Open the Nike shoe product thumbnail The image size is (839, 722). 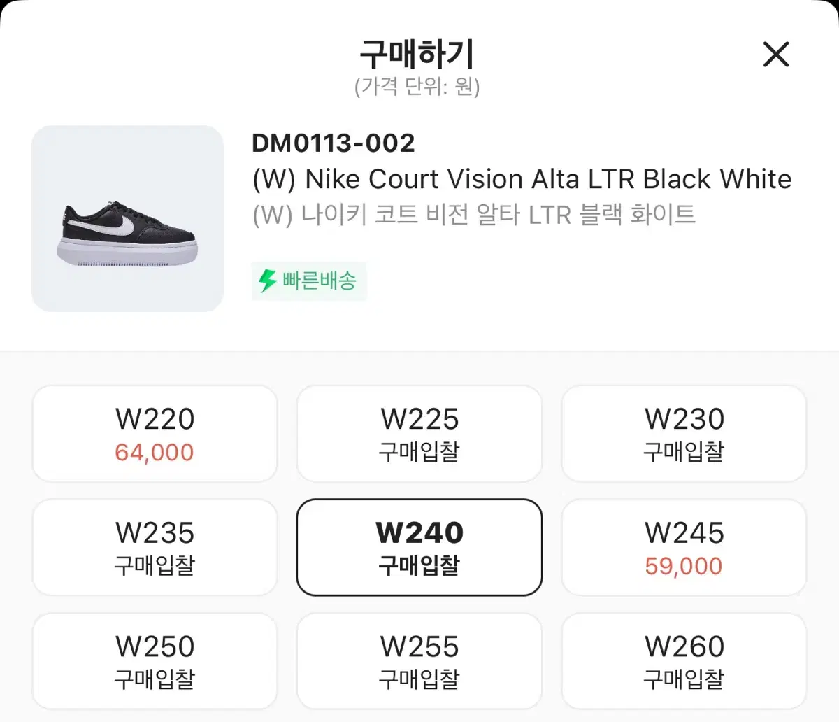pos(127,218)
